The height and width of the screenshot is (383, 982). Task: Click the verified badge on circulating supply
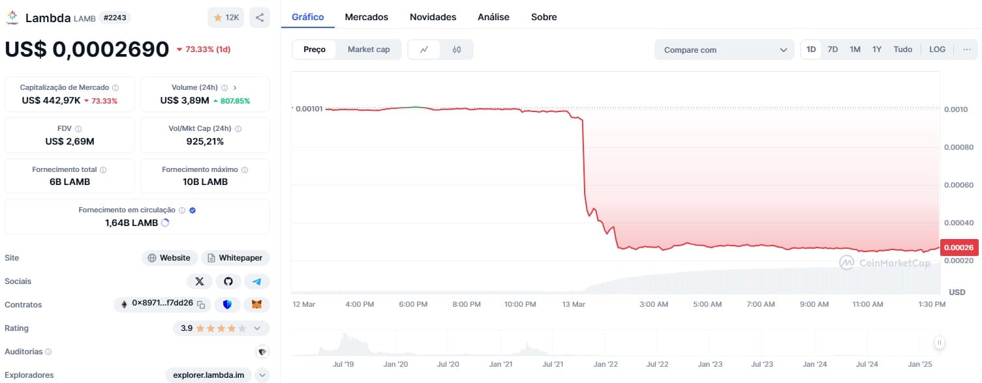(192, 210)
